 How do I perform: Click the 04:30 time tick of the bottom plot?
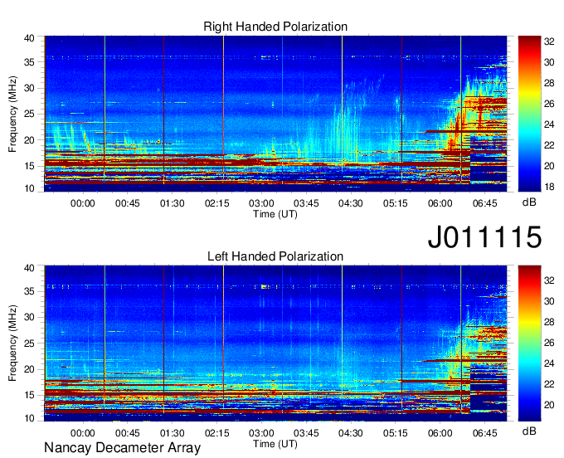pos(351,433)
